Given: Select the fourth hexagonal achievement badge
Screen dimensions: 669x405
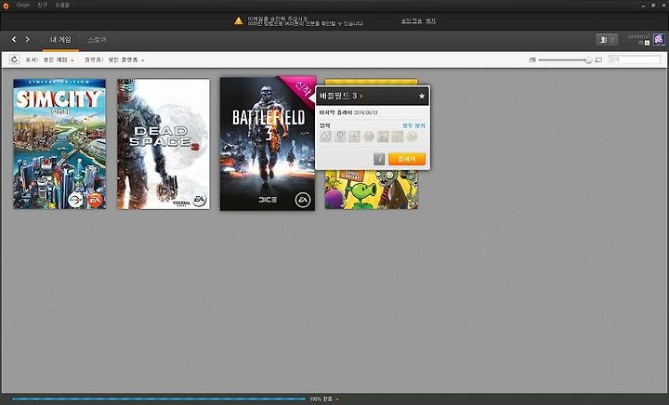Looking at the screenshot, I should 369,137.
